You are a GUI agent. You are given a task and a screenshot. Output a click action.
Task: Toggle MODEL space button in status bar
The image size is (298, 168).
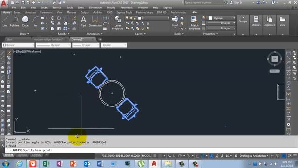[146, 156]
